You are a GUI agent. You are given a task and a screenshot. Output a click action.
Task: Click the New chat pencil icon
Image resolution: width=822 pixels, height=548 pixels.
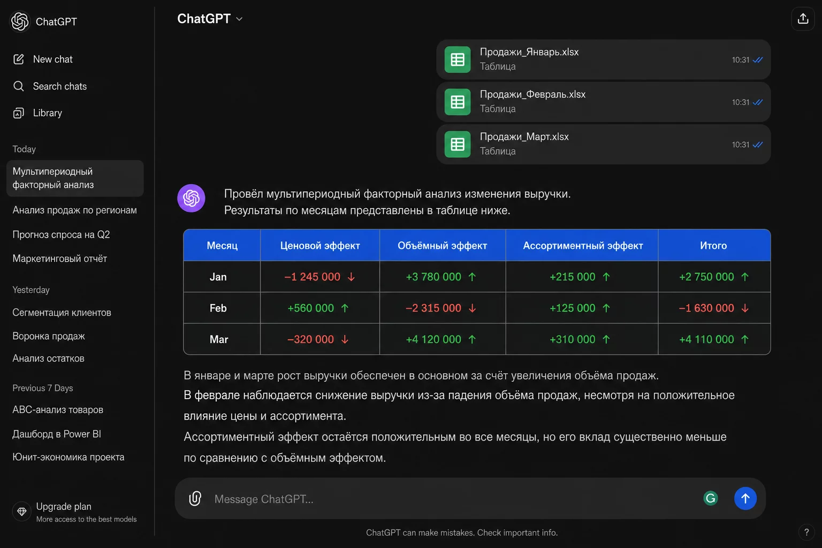click(x=19, y=59)
